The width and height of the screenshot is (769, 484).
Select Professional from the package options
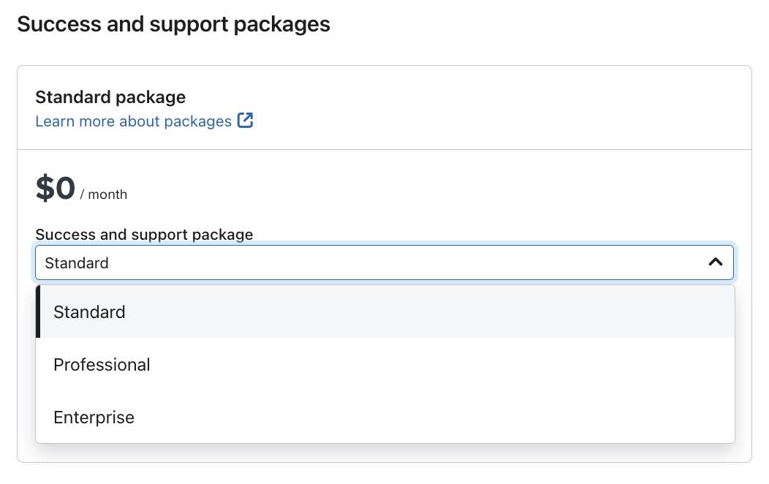pyautogui.click(x=102, y=364)
